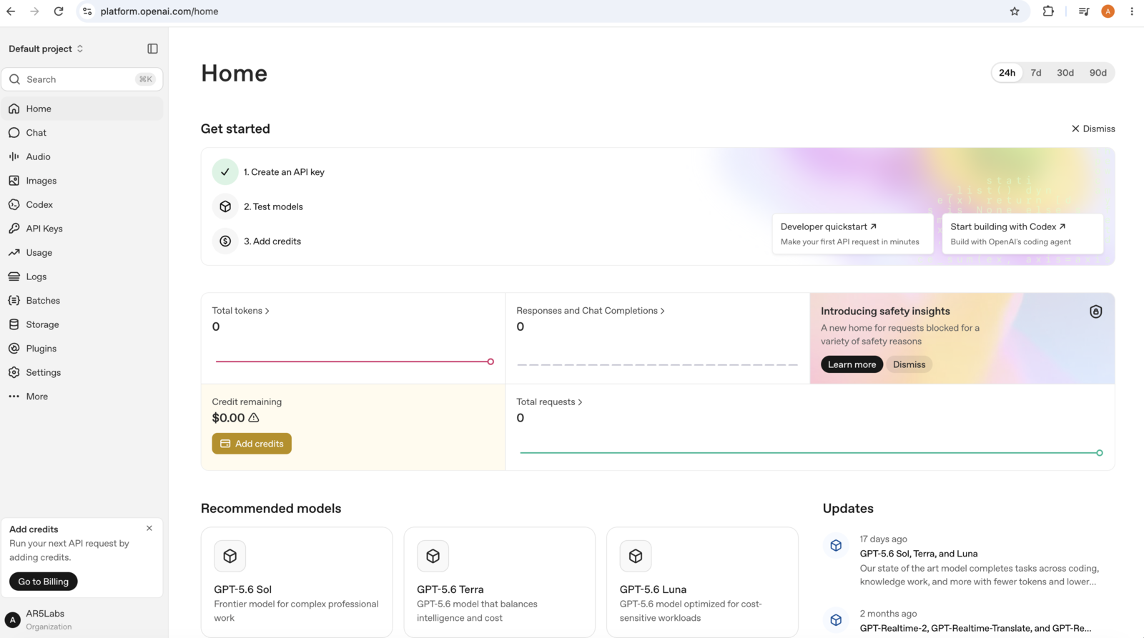1144x638 pixels.
Task: Collapse sidebar with panel toggle icon
Action: [x=152, y=49]
